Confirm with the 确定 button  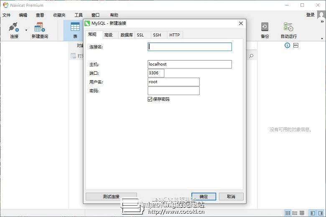pyautogui.click(x=204, y=197)
